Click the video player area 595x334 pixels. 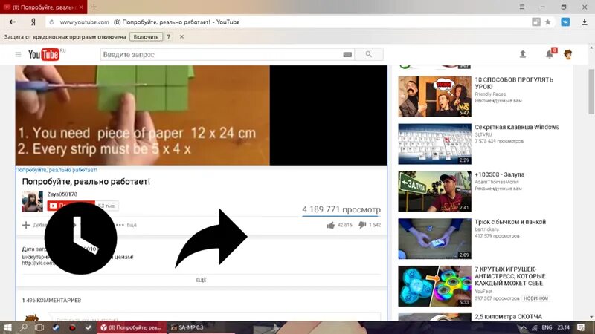(201, 115)
